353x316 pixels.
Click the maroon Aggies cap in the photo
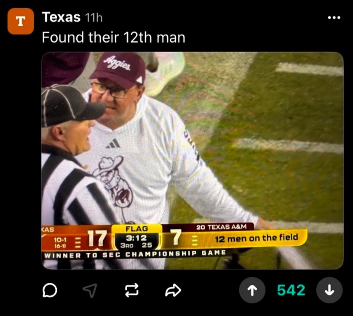tap(118, 68)
